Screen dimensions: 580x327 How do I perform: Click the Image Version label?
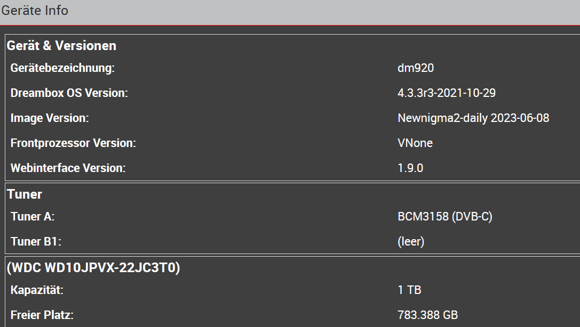pyautogui.click(x=50, y=118)
